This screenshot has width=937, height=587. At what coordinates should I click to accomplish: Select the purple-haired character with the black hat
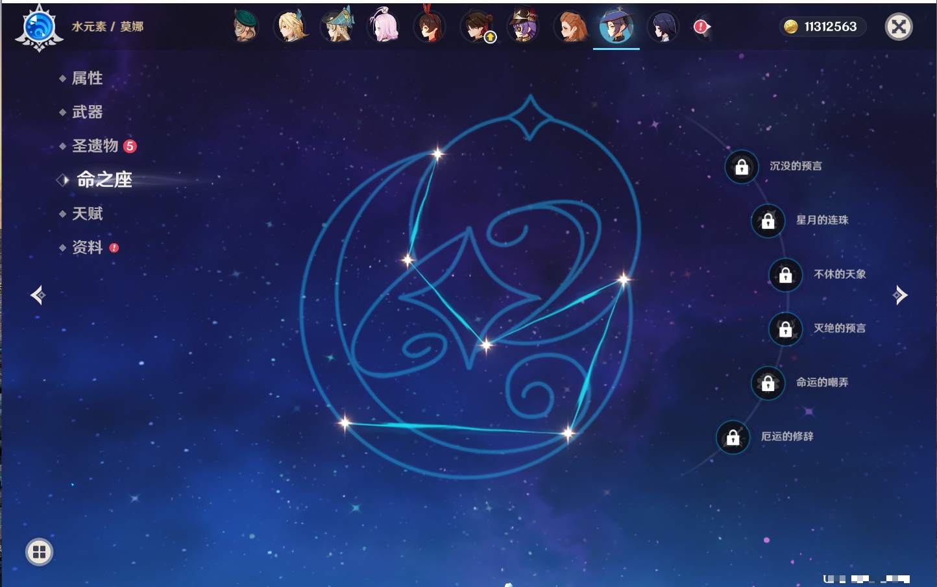click(523, 27)
